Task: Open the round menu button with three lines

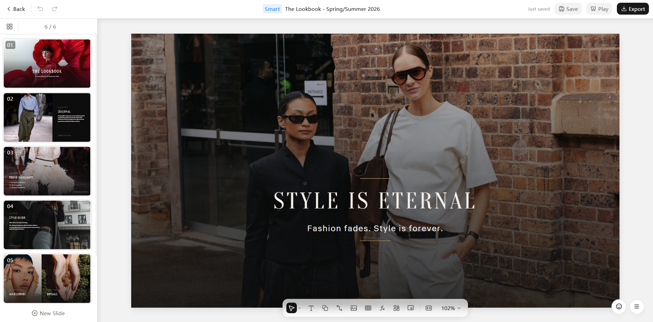Action: (x=637, y=306)
